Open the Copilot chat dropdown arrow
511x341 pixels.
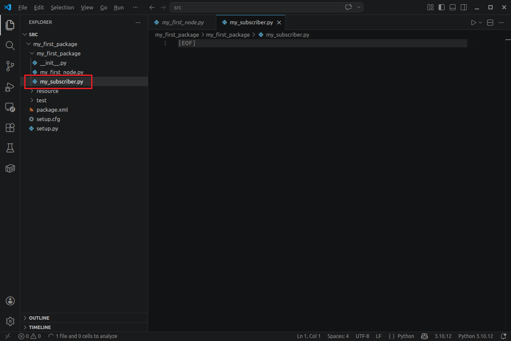coord(359,7)
